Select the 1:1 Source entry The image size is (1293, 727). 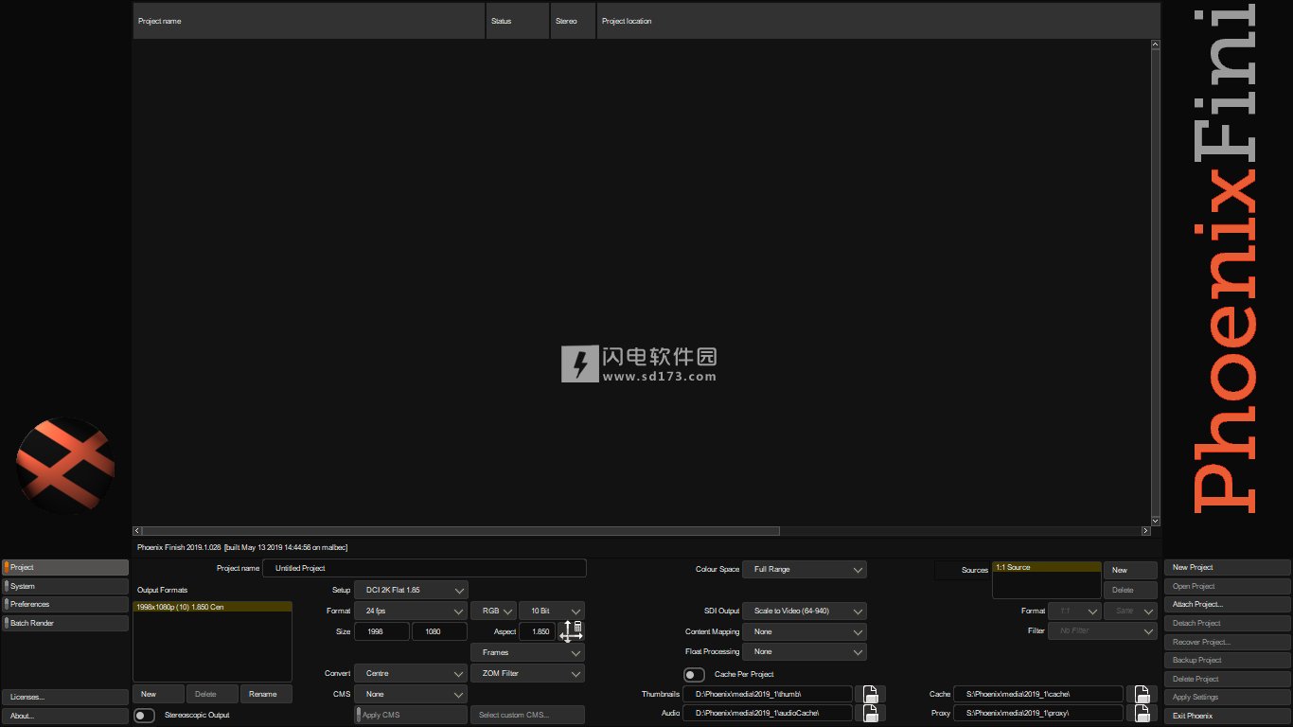(1047, 567)
